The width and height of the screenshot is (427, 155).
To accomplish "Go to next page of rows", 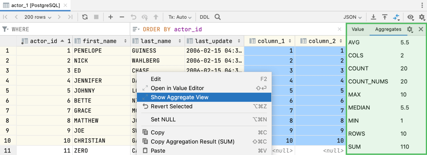I will click(x=59, y=17).
